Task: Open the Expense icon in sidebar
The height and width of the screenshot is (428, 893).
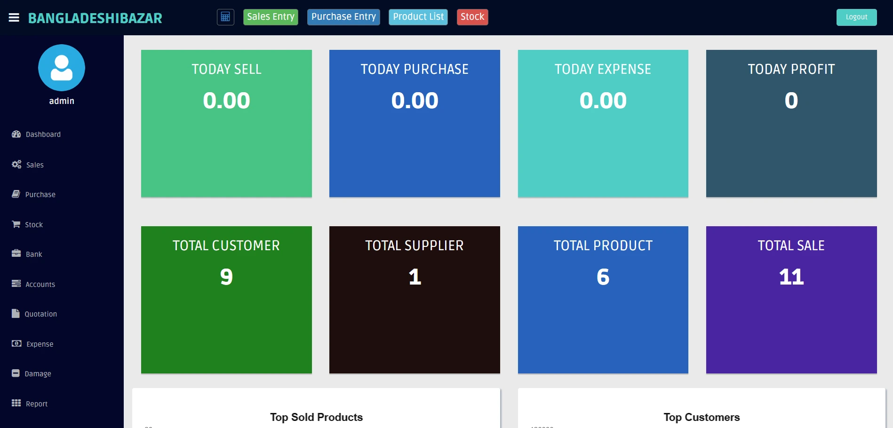Action: (16, 344)
